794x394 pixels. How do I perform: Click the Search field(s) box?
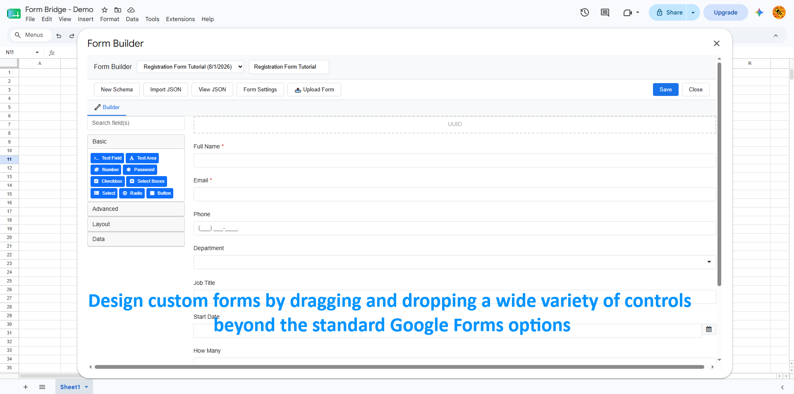(x=136, y=123)
